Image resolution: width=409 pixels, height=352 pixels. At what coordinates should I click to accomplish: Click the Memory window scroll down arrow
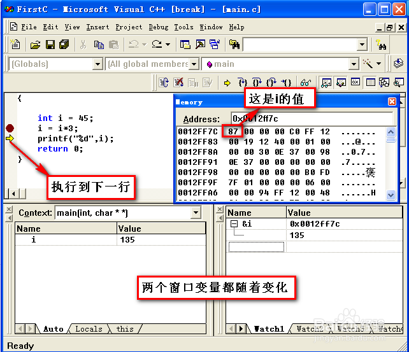tap(391, 195)
